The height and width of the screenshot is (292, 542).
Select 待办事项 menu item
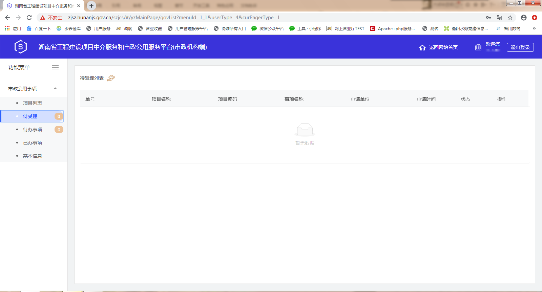pyautogui.click(x=33, y=130)
